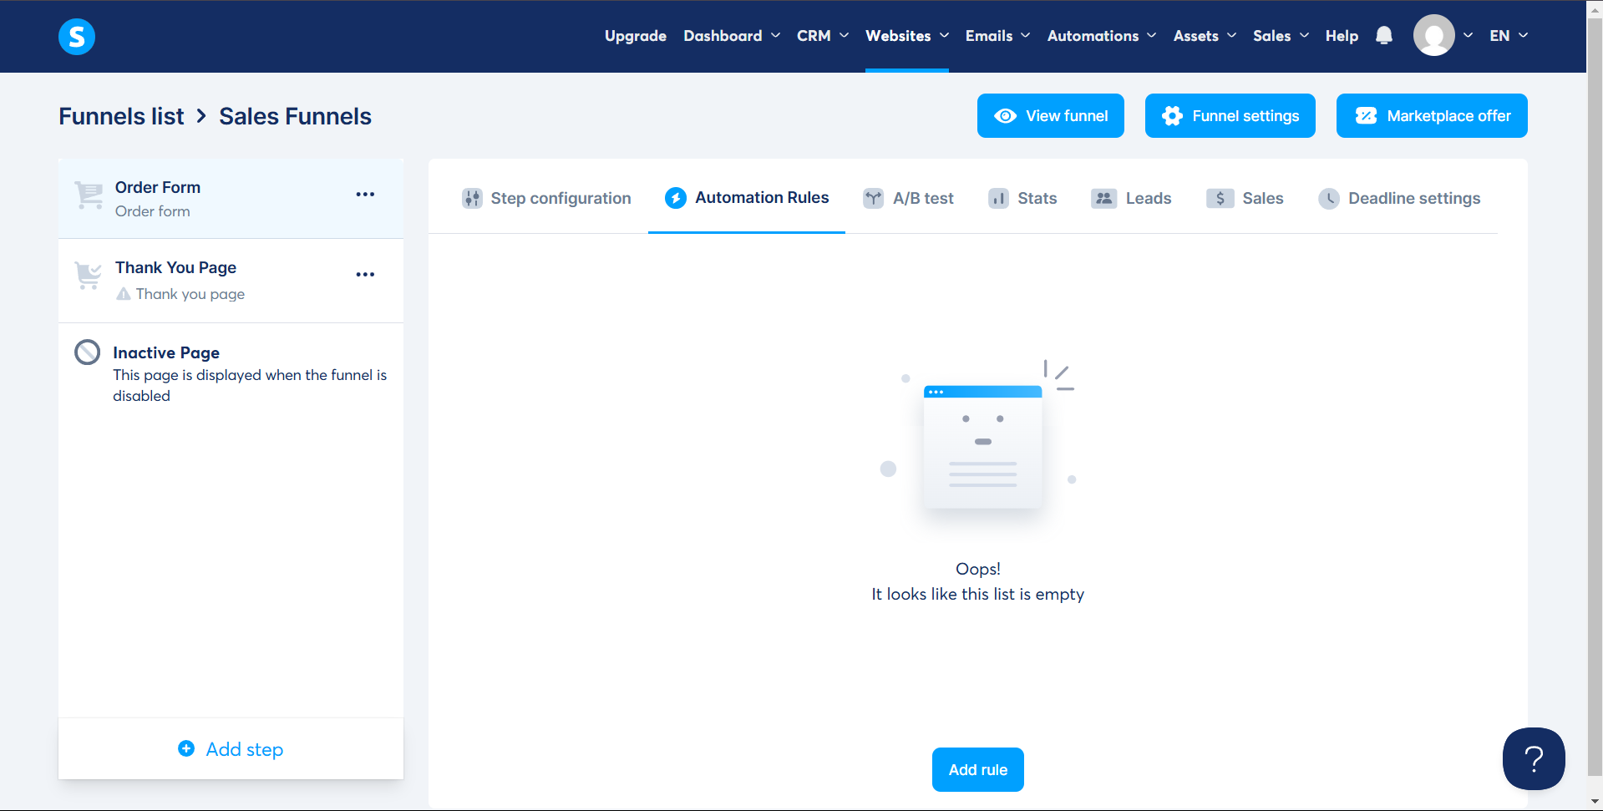Expand the Automations dropdown menu

(x=1101, y=36)
